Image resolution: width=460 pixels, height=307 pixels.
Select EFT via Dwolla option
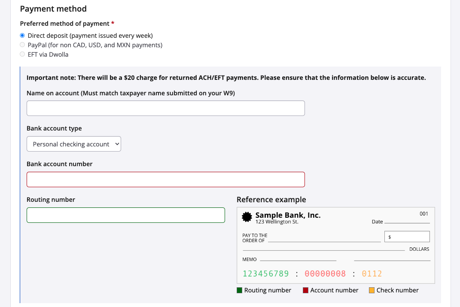[22, 55]
